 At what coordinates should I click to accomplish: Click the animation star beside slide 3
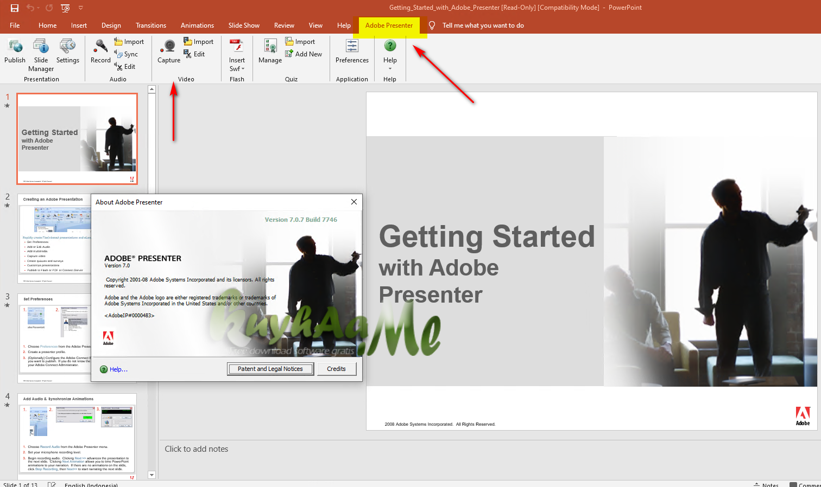point(7,305)
